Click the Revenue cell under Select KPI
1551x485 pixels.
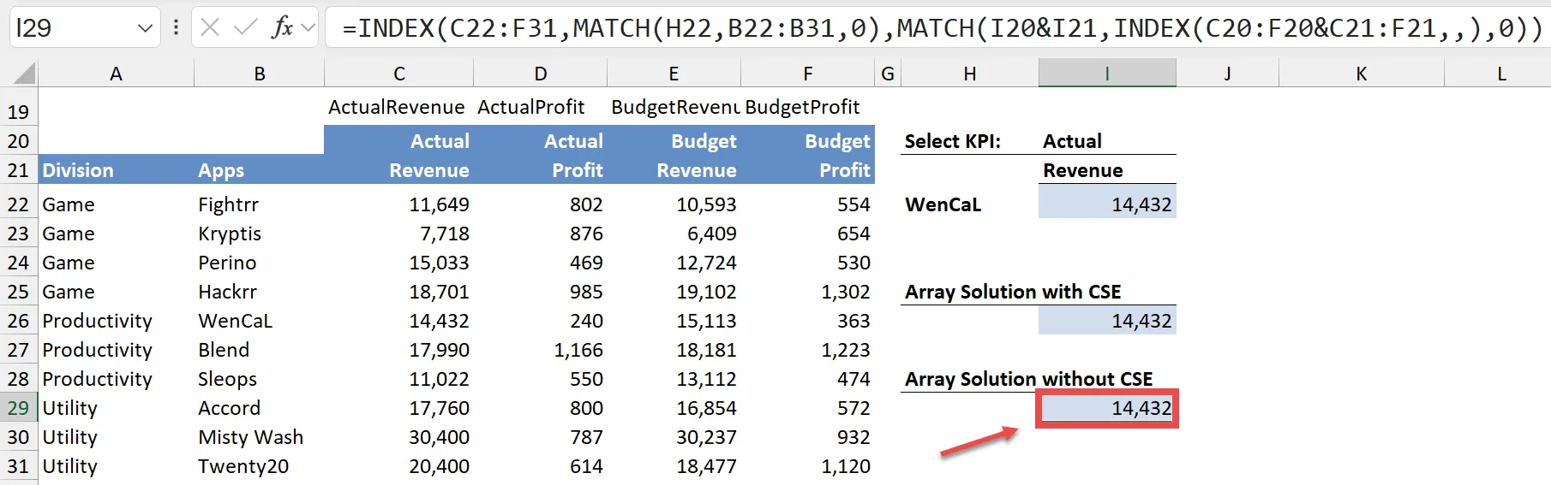tap(1106, 170)
